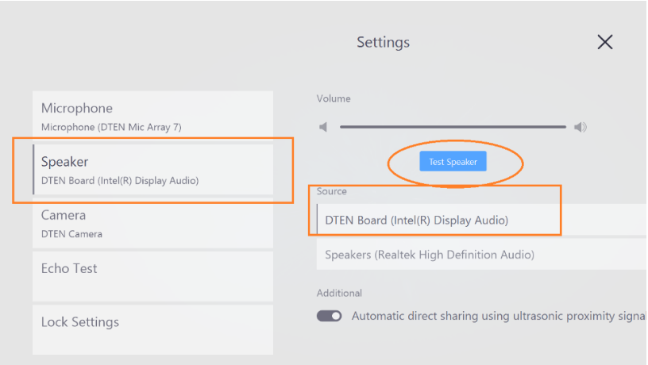Click the high volume speaker icon

(x=580, y=127)
